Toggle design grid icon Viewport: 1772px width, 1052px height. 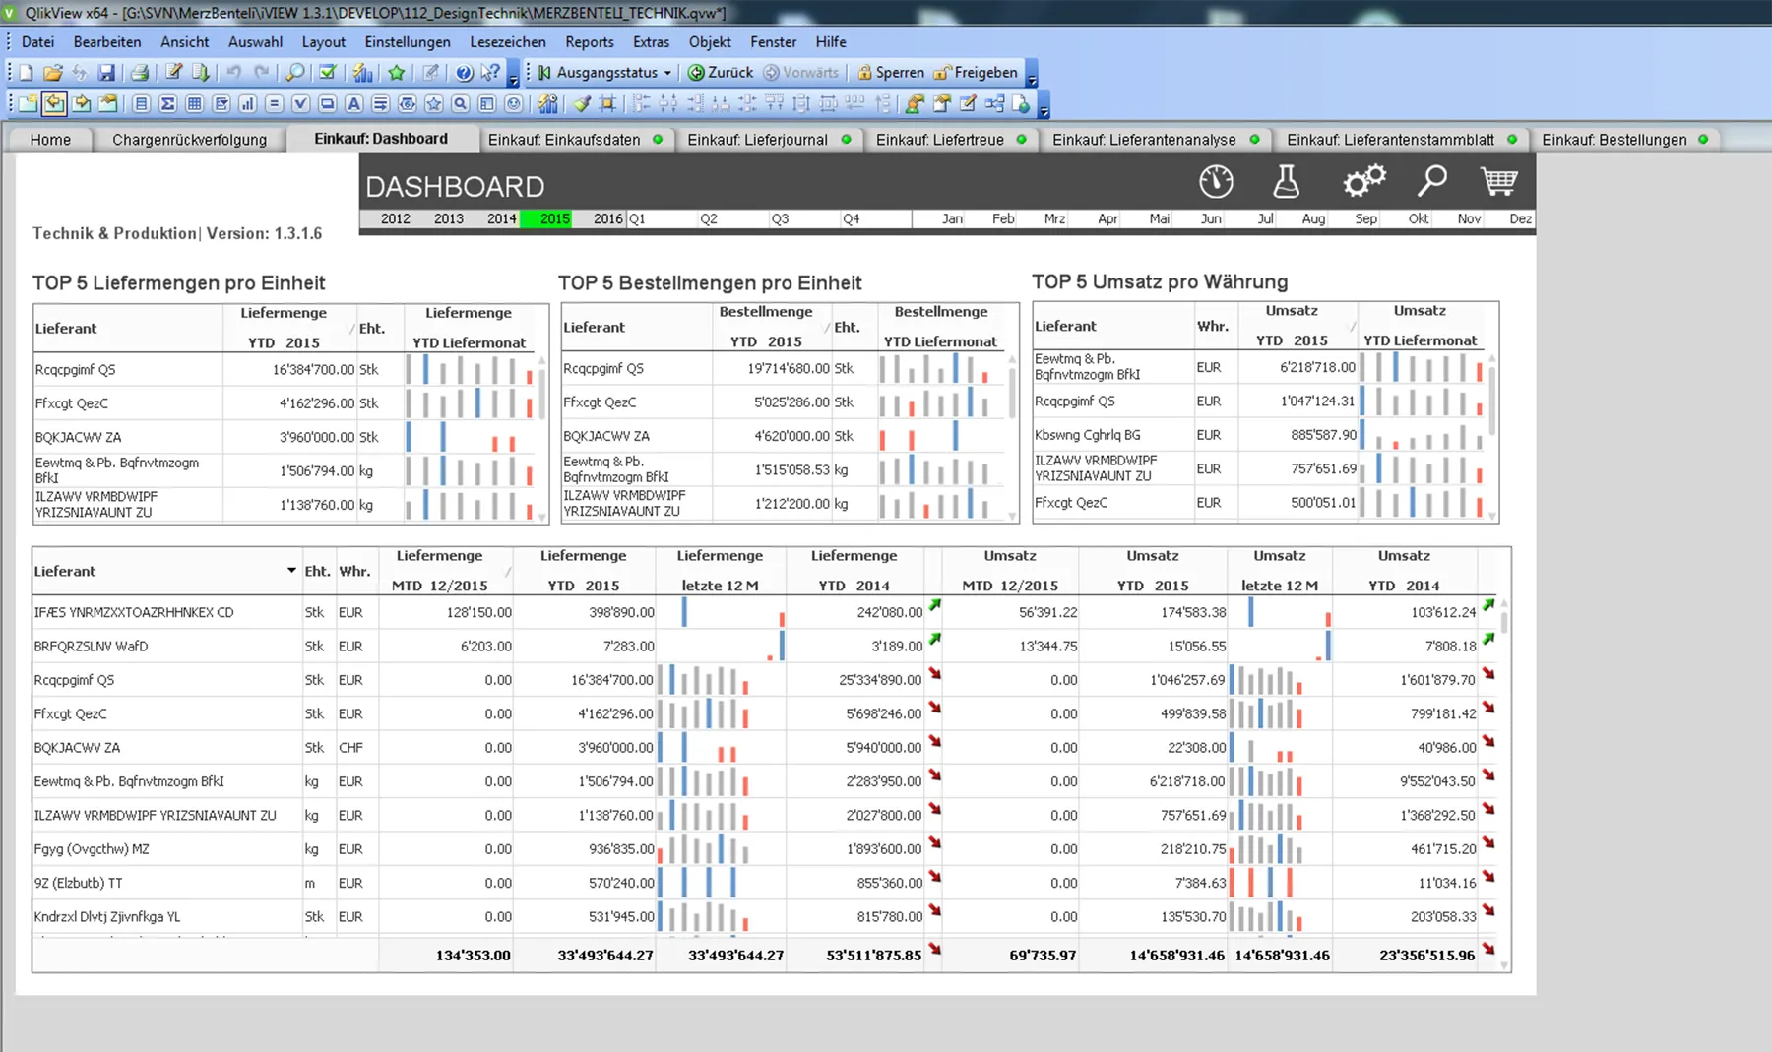(609, 103)
